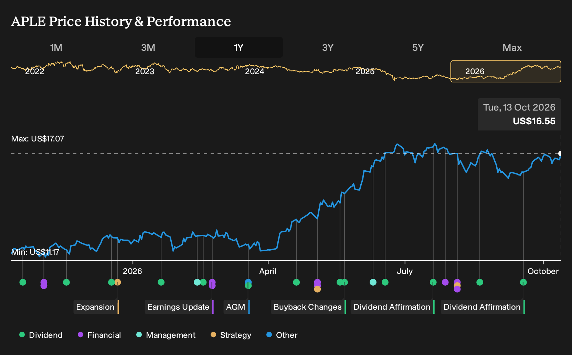Click the blue Other event dot above AGM
Image resolution: width=572 pixels, height=355 pixels.
(248, 282)
